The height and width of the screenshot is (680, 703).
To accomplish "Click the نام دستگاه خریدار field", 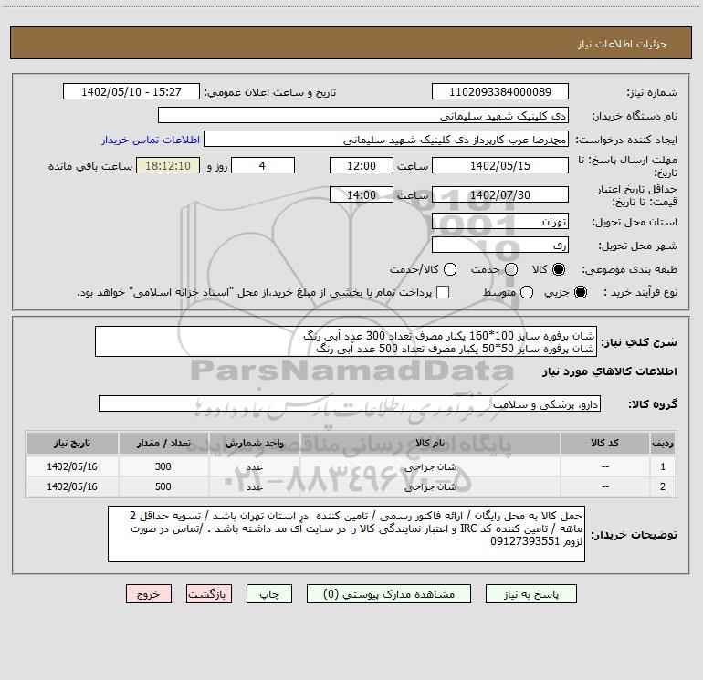I will pos(363,116).
